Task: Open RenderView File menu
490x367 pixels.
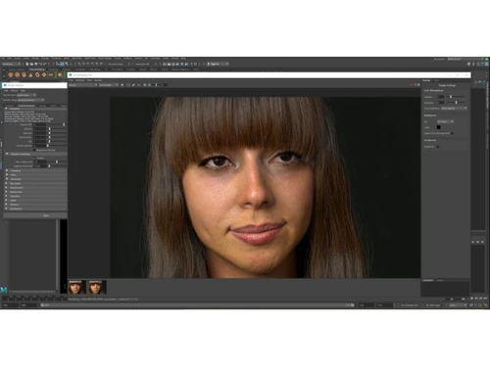Action: [x=72, y=80]
